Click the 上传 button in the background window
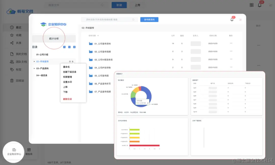 coord(137,5)
